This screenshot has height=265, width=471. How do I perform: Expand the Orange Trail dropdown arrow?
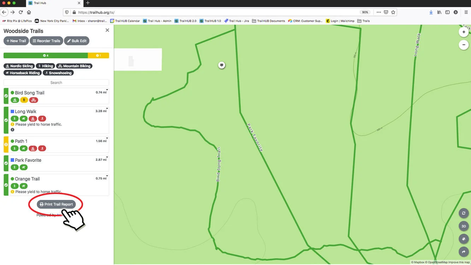107,176
